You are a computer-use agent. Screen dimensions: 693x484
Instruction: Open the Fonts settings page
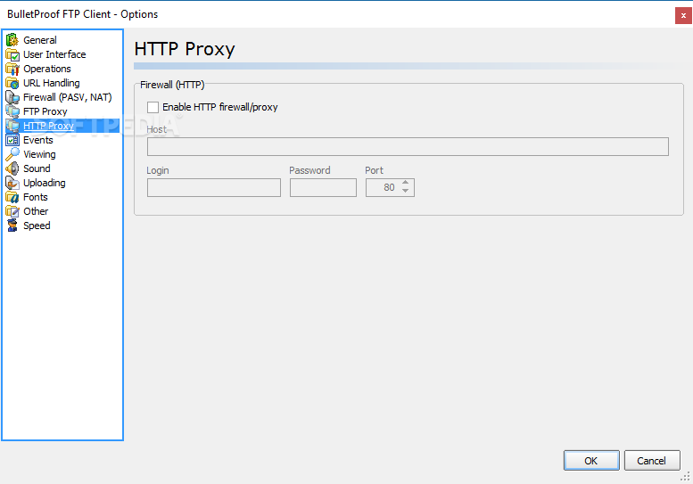point(36,197)
